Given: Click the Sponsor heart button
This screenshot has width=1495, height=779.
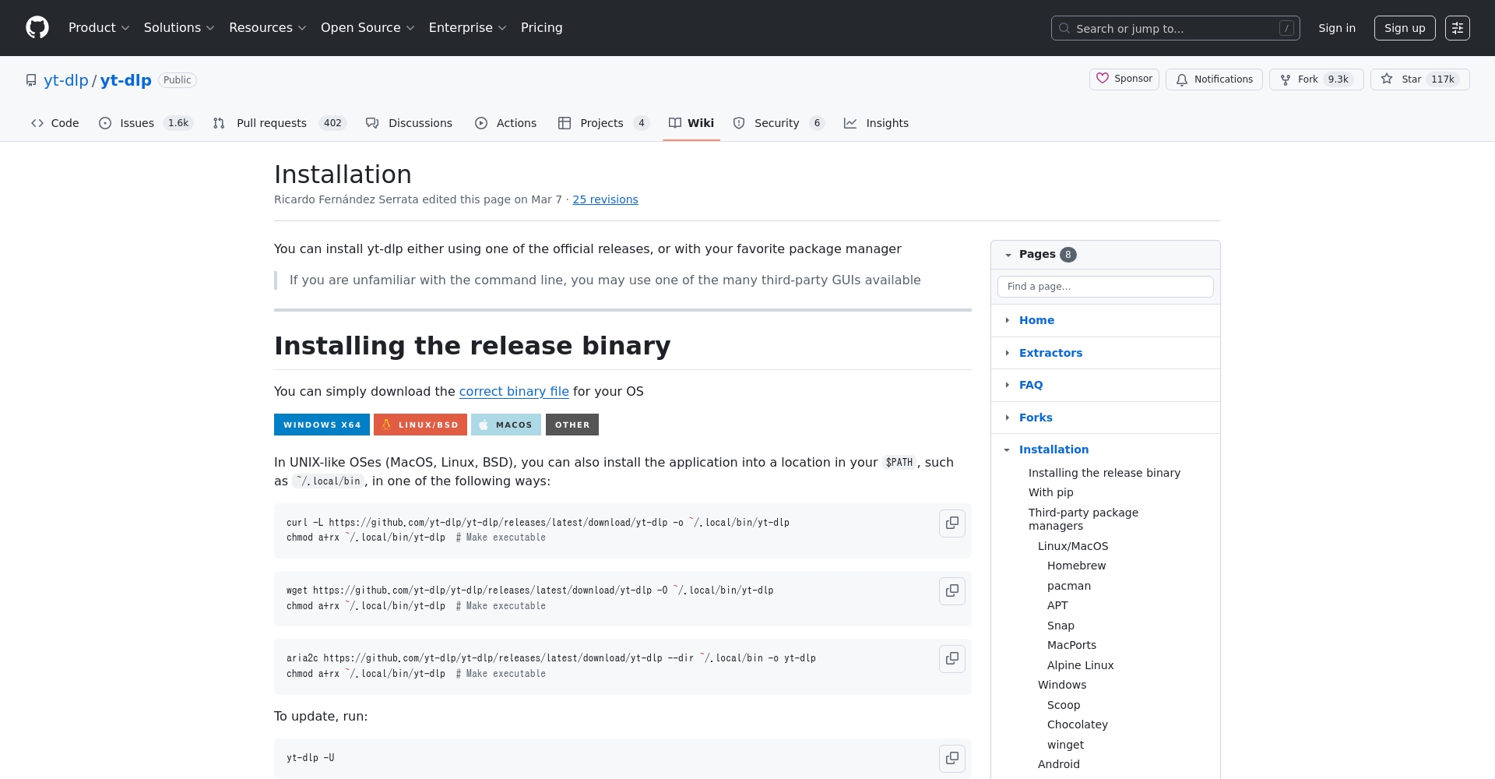Looking at the screenshot, I should [1124, 79].
